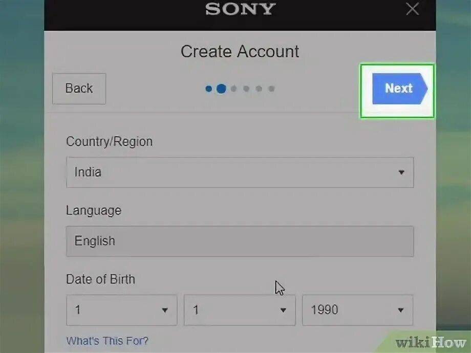This screenshot has width=471, height=353.
Task: Select the fifth progress dot
Action: coord(259,89)
